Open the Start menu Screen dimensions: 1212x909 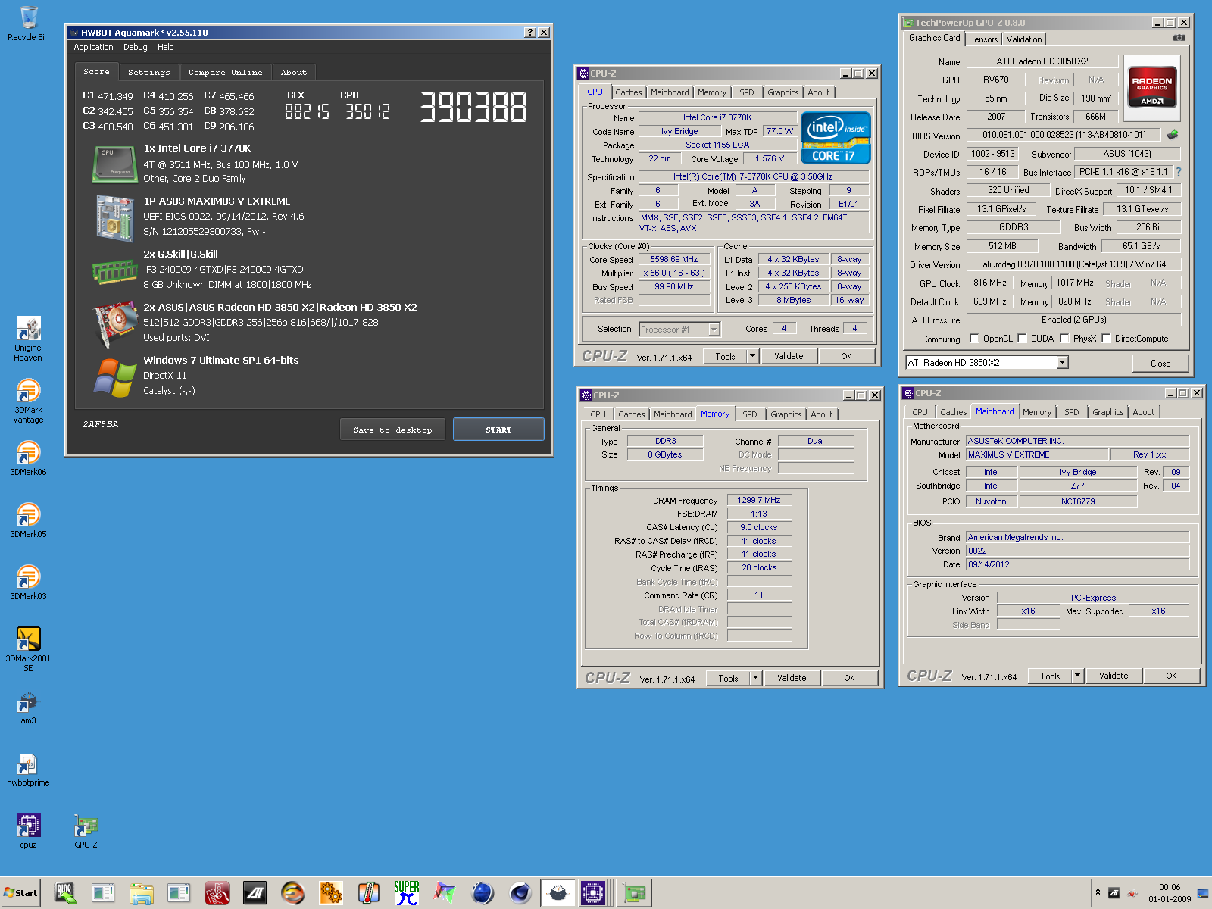click(21, 893)
